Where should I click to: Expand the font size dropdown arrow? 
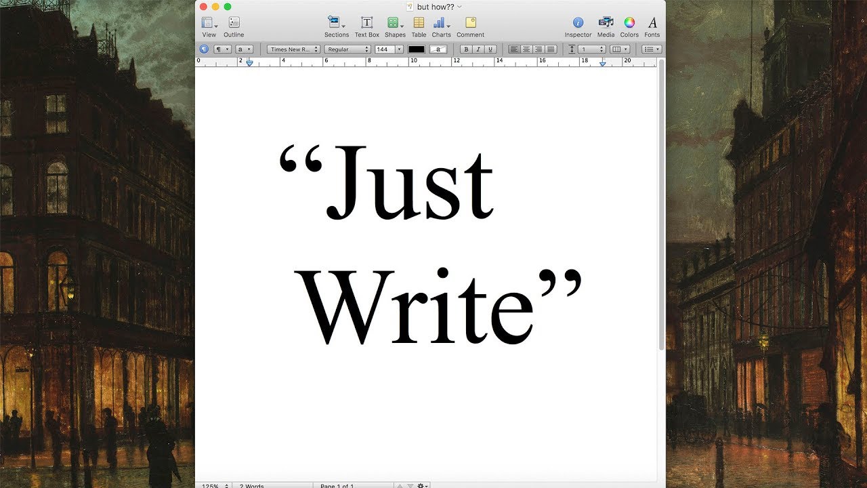click(399, 49)
